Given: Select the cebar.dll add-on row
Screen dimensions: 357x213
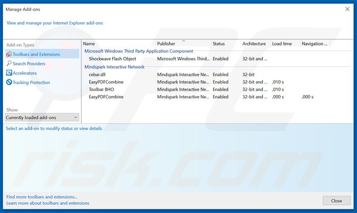Looking at the screenshot, I should [216, 74].
